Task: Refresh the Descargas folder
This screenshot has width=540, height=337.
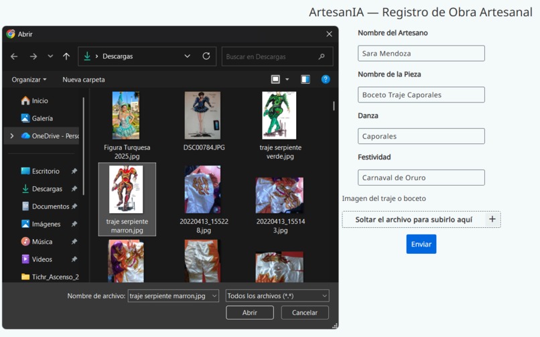Action: click(206, 56)
